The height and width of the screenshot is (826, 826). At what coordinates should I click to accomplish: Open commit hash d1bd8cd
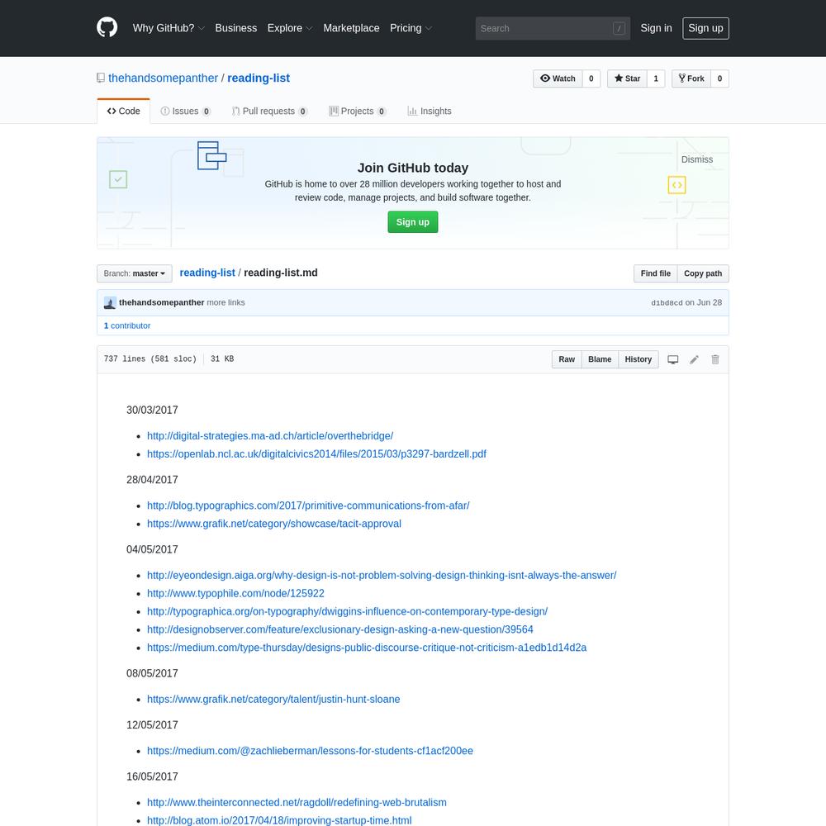[x=667, y=303]
